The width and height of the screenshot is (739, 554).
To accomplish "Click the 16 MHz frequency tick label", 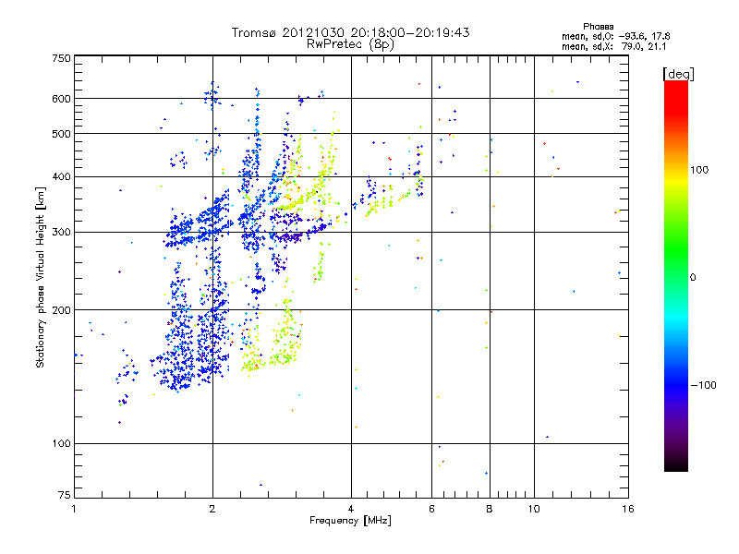I will click(x=628, y=509).
